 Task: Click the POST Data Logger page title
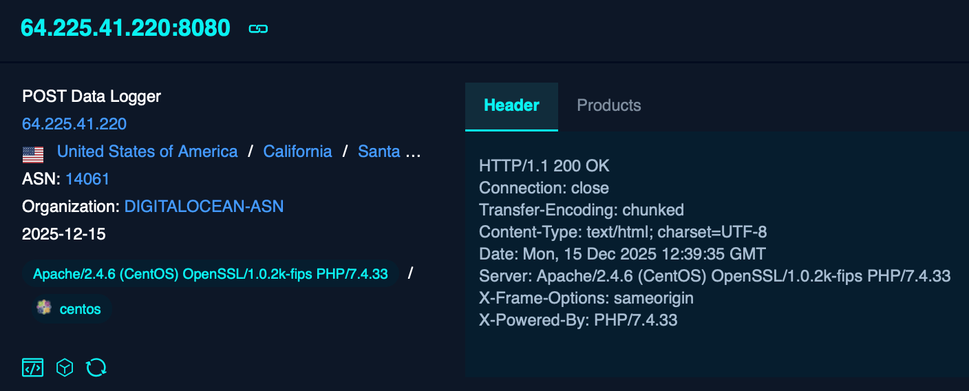(92, 96)
